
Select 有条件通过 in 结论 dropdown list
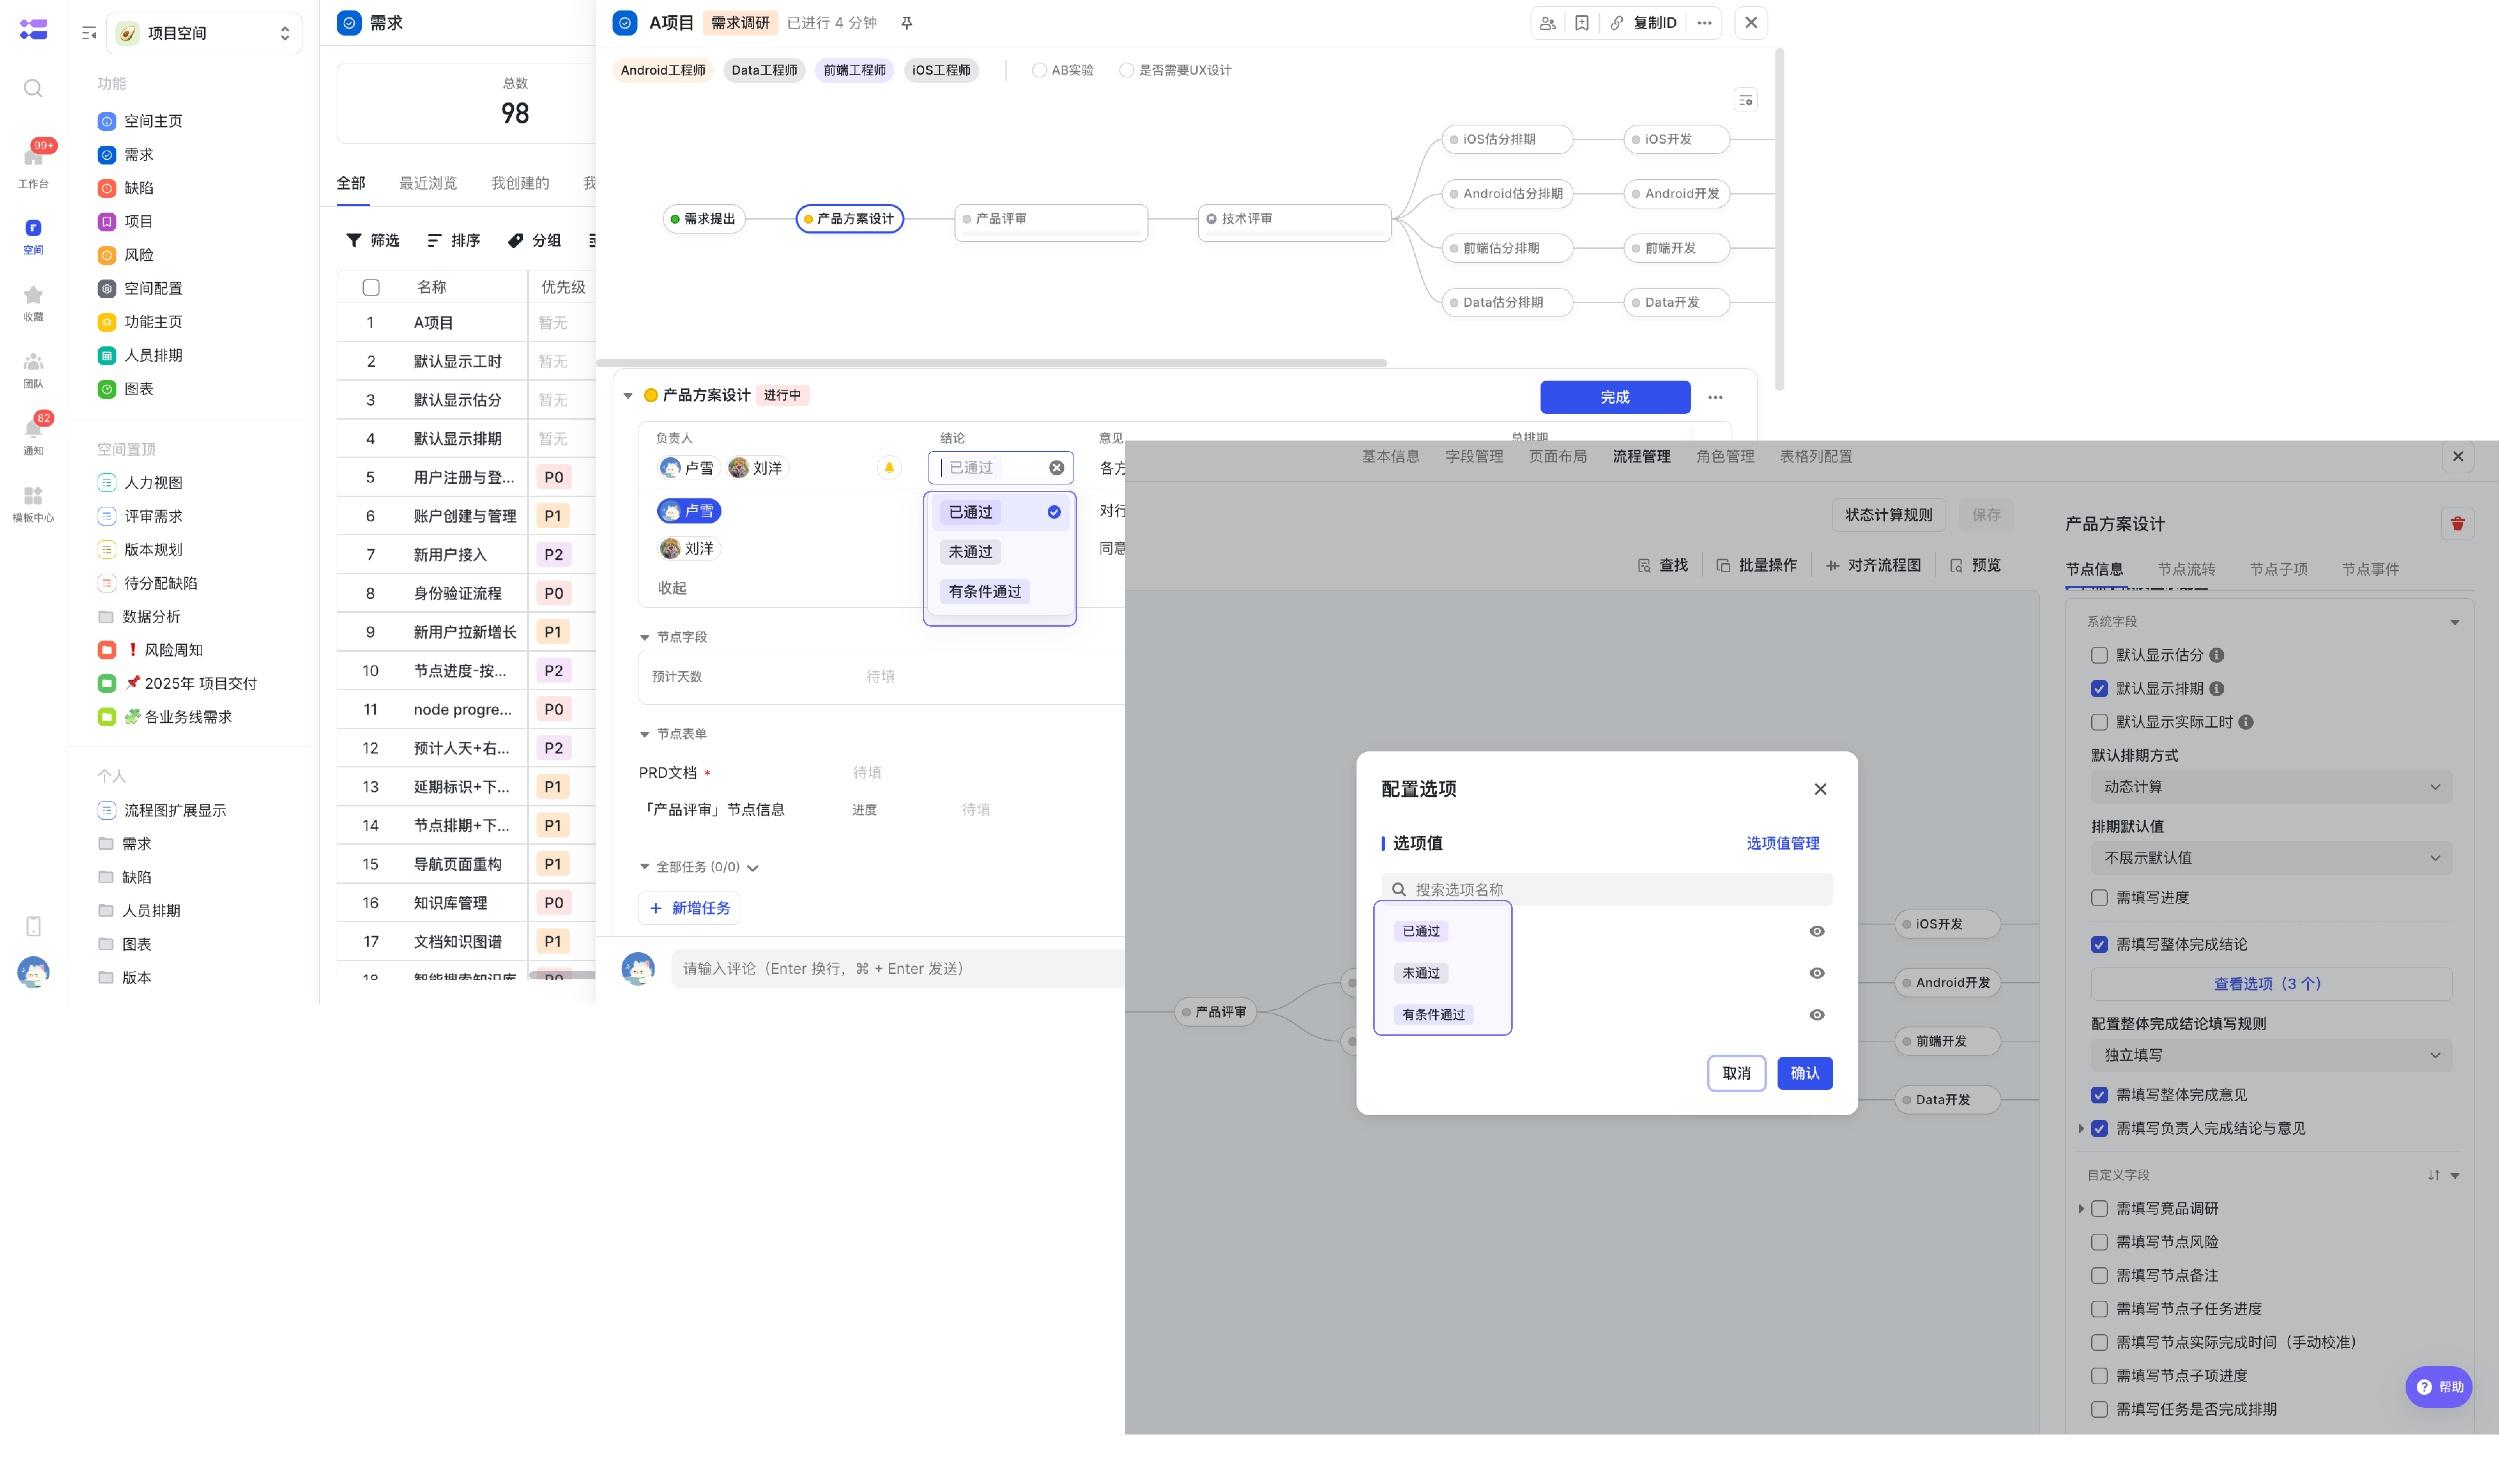985,592
